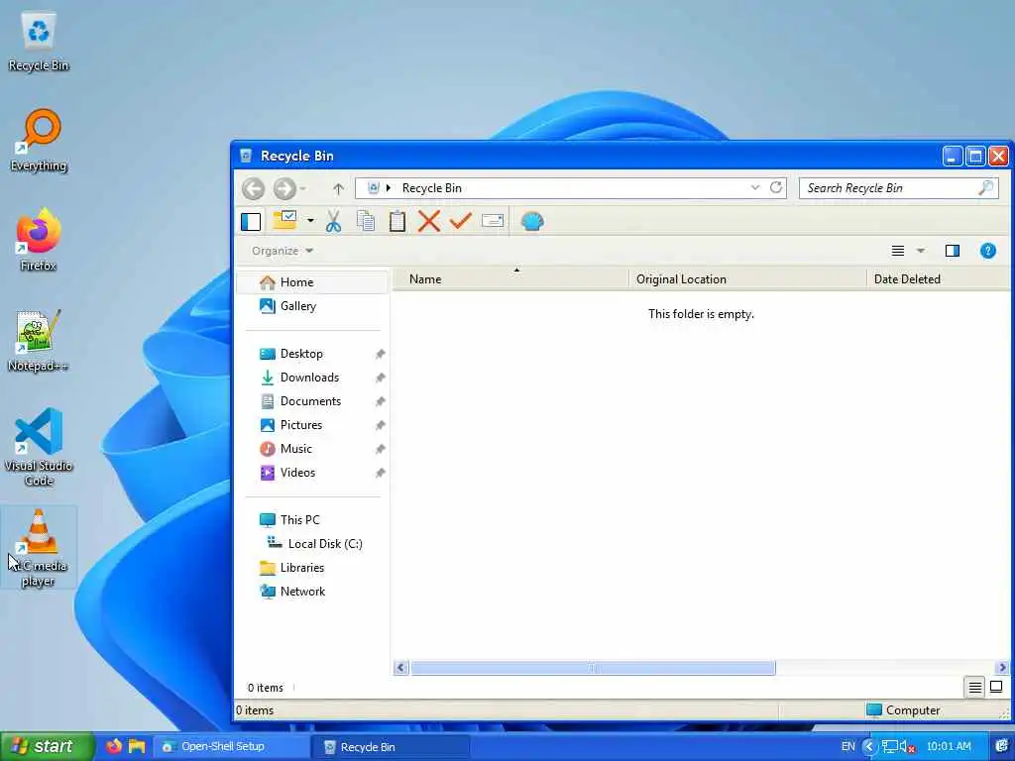Select This PC in the navigation pane
1015x761 pixels.
pos(313,519)
